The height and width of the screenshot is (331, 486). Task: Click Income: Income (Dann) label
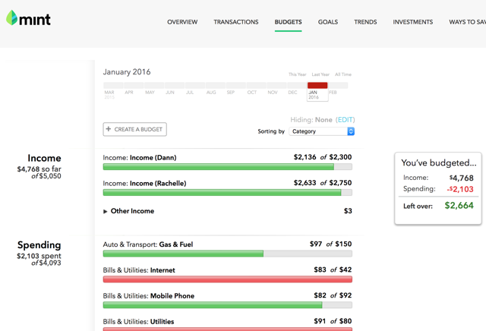tap(140, 158)
